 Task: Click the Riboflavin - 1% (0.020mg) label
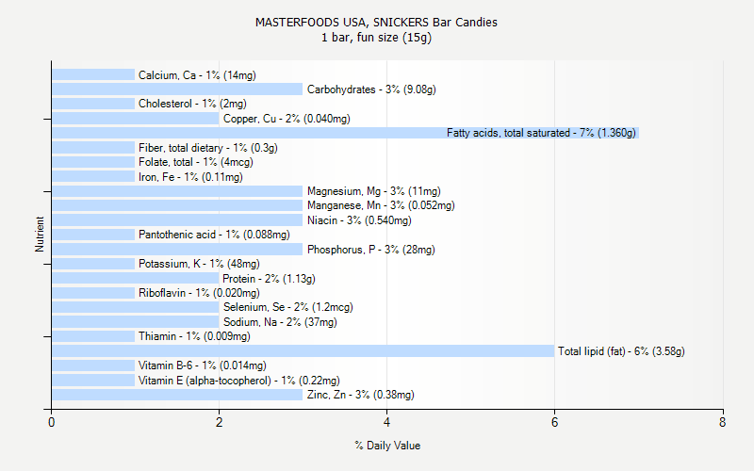tap(199, 293)
